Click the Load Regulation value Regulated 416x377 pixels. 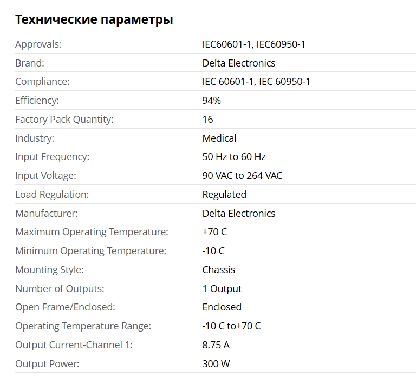click(x=224, y=195)
